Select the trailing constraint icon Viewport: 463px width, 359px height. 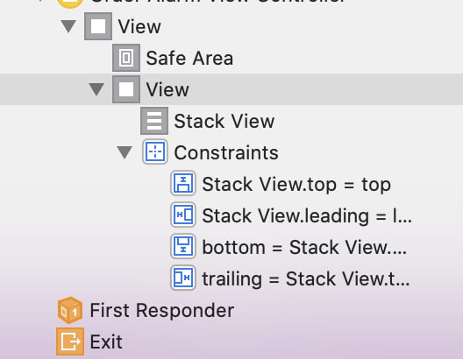pos(183,278)
